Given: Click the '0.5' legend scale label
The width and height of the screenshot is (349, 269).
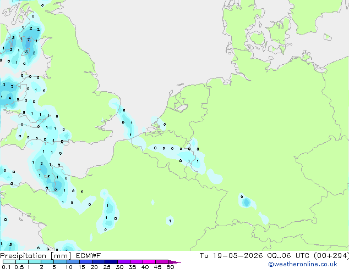Looking at the screenshot, I should pyautogui.click(x=19, y=267).
